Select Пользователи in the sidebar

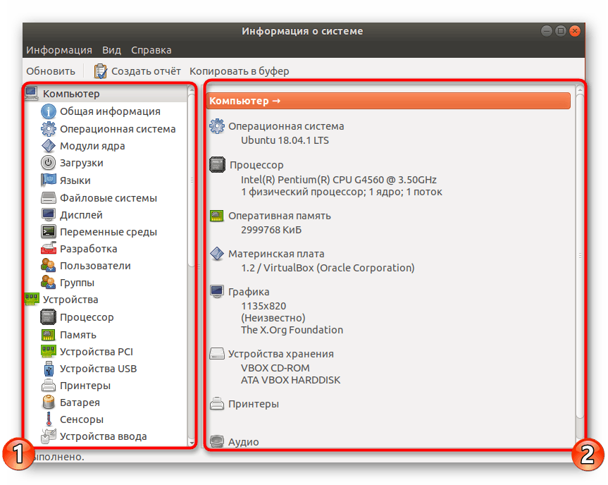pos(95,266)
